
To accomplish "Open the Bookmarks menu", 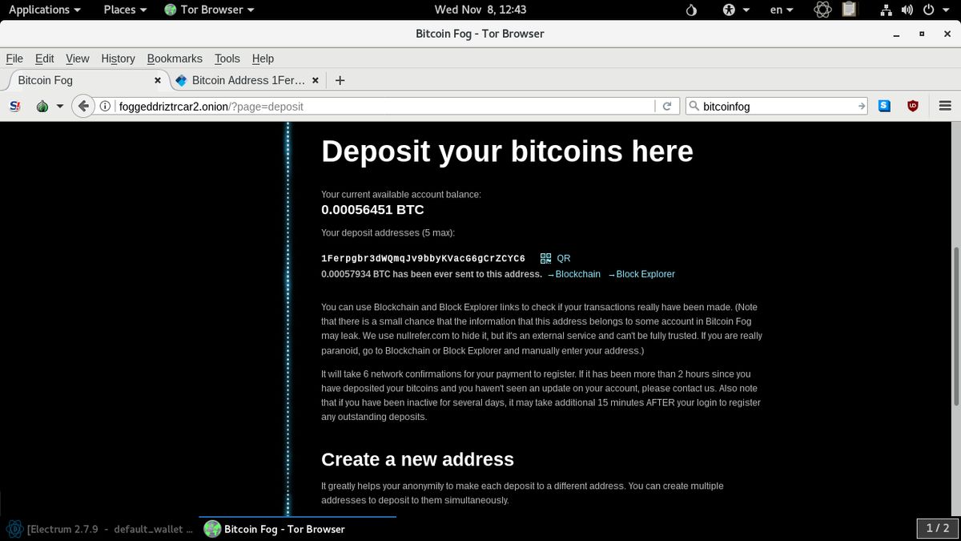I will pos(175,59).
